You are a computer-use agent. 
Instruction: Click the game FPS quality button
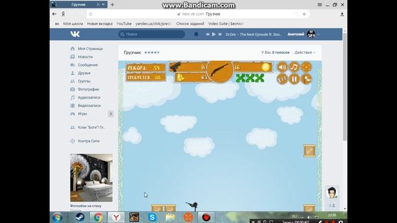[x=282, y=79]
